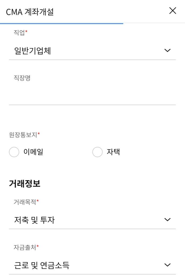
Task: Click the chevron next to 일반기업체
Action: (167, 50)
